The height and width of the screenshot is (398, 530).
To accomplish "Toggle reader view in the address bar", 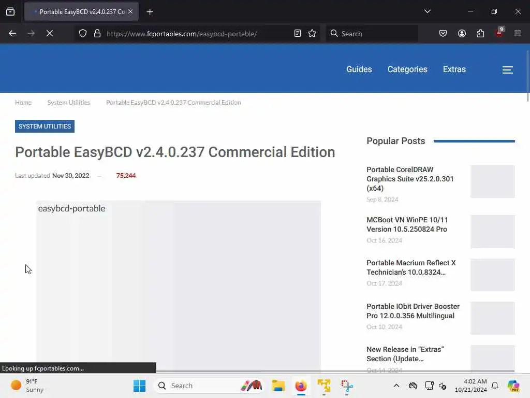I will point(298,34).
